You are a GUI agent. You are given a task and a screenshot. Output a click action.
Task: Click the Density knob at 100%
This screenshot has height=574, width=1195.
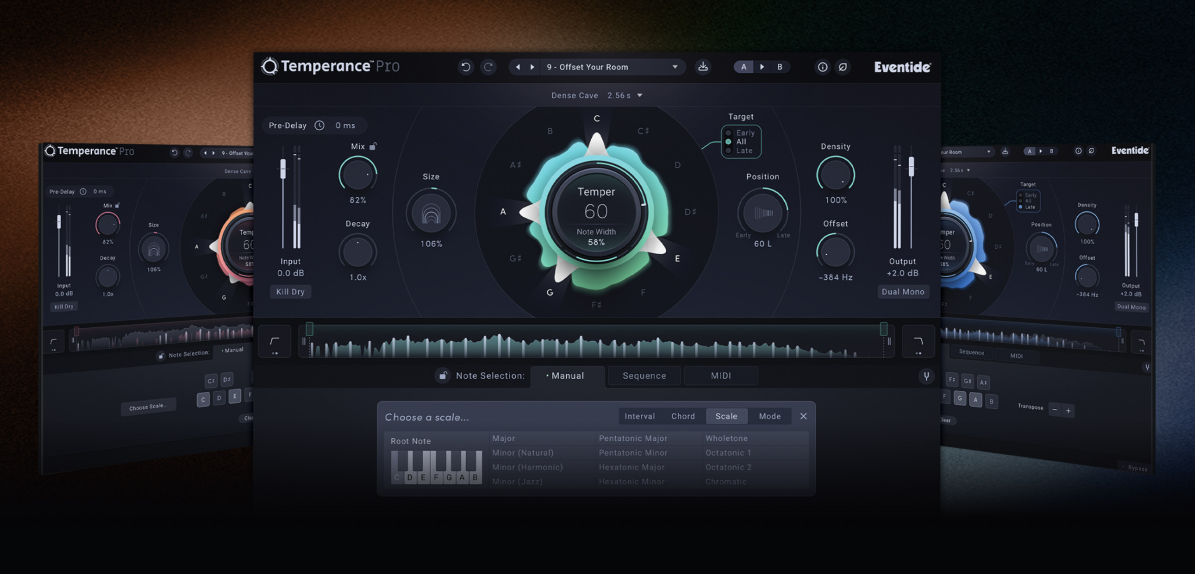835,175
